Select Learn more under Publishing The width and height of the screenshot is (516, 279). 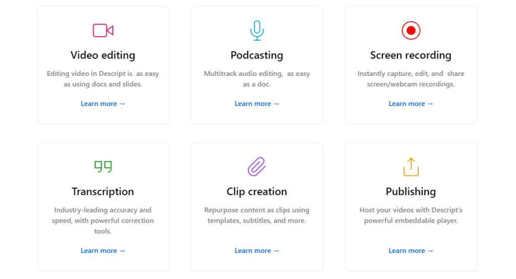[411, 251]
